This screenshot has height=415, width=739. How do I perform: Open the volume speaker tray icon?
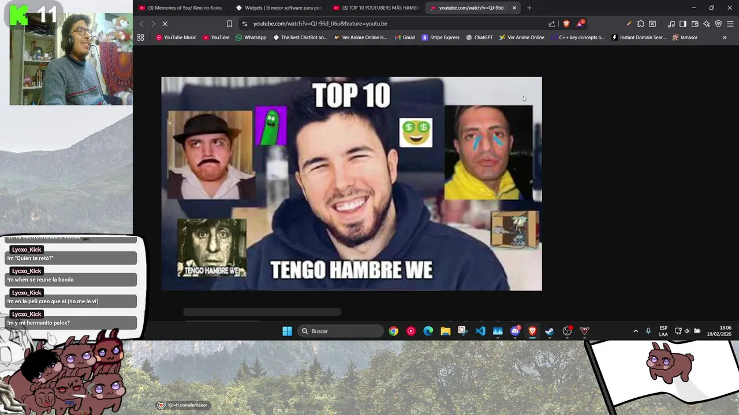[x=687, y=331]
